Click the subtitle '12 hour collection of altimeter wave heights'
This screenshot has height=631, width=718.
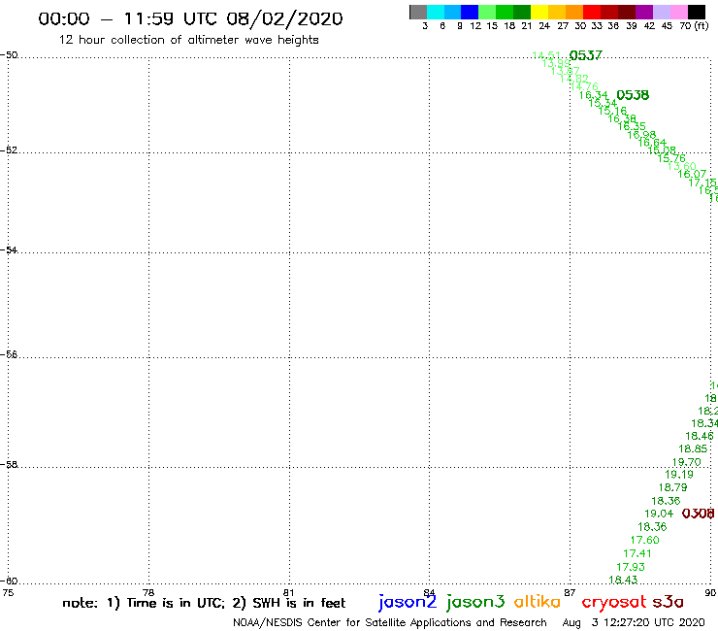188,40
